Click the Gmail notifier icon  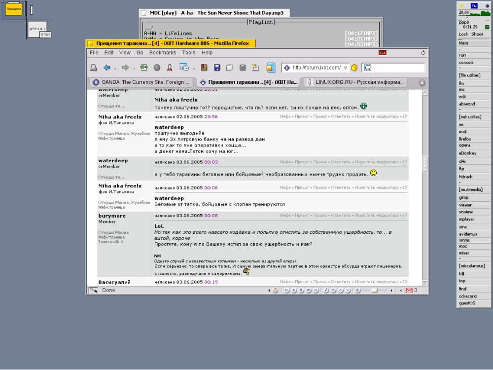tap(409, 291)
